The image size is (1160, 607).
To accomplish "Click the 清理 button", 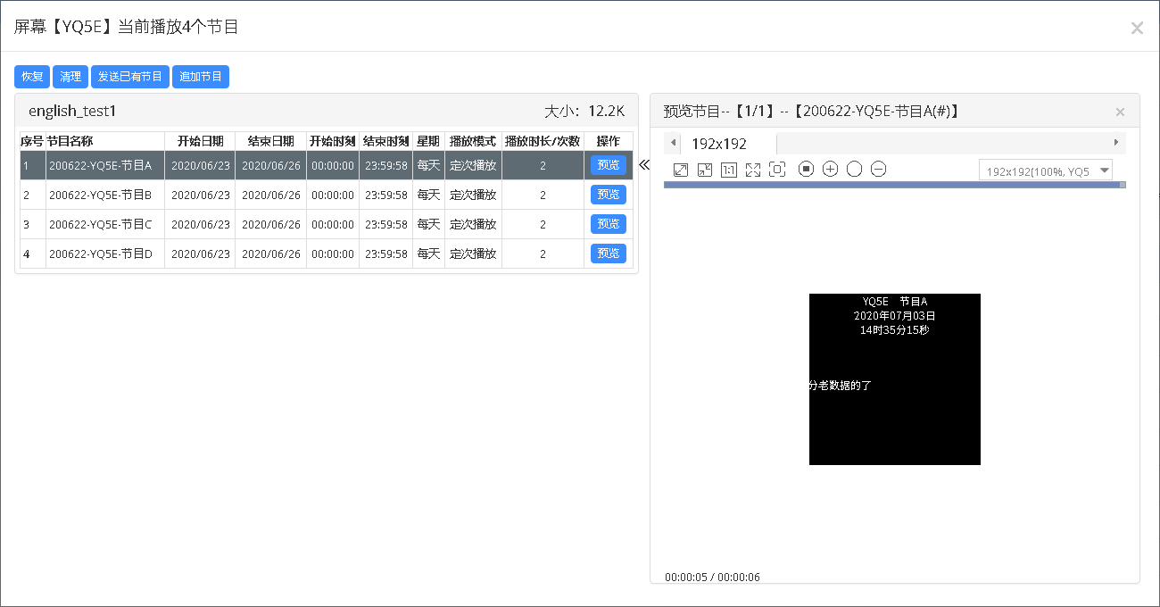I will click(70, 77).
